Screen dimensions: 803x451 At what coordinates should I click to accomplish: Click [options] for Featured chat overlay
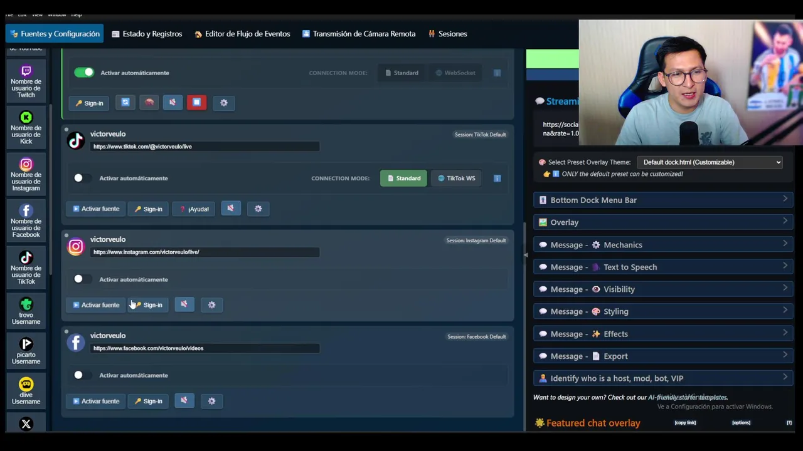click(x=741, y=423)
